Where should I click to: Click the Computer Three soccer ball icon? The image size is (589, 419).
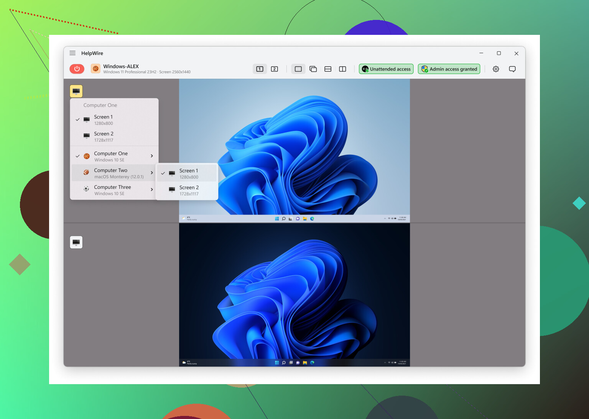pos(87,189)
